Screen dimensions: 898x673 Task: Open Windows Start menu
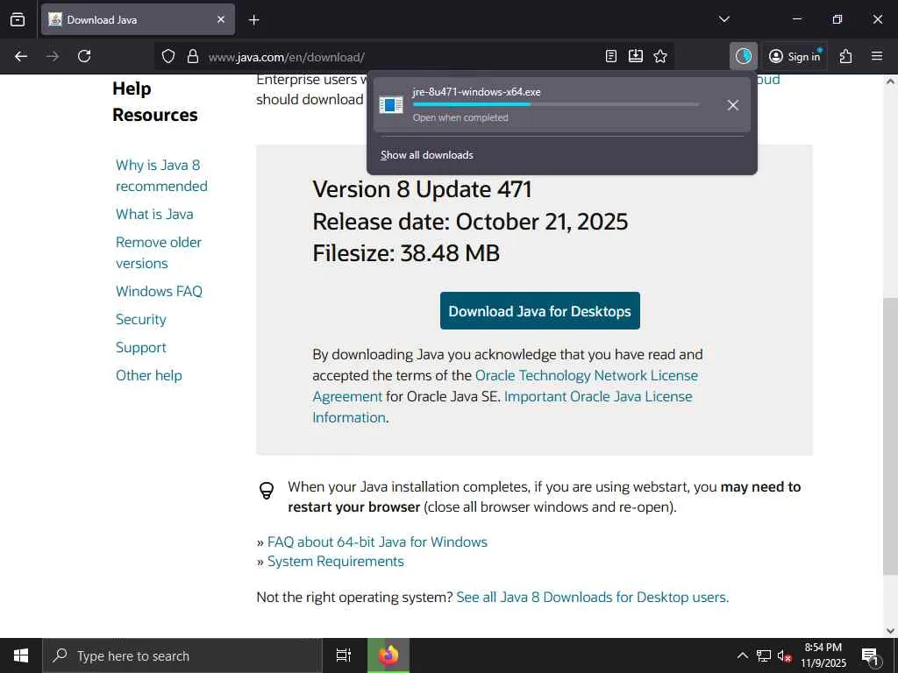click(21, 655)
